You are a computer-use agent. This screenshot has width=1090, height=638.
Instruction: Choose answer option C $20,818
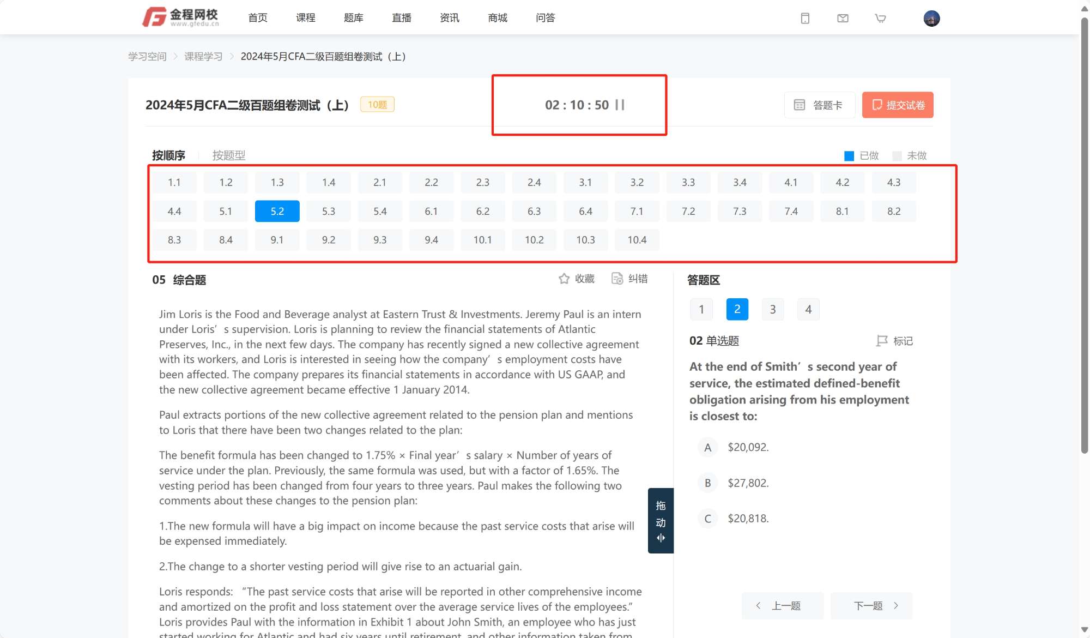pos(707,519)
